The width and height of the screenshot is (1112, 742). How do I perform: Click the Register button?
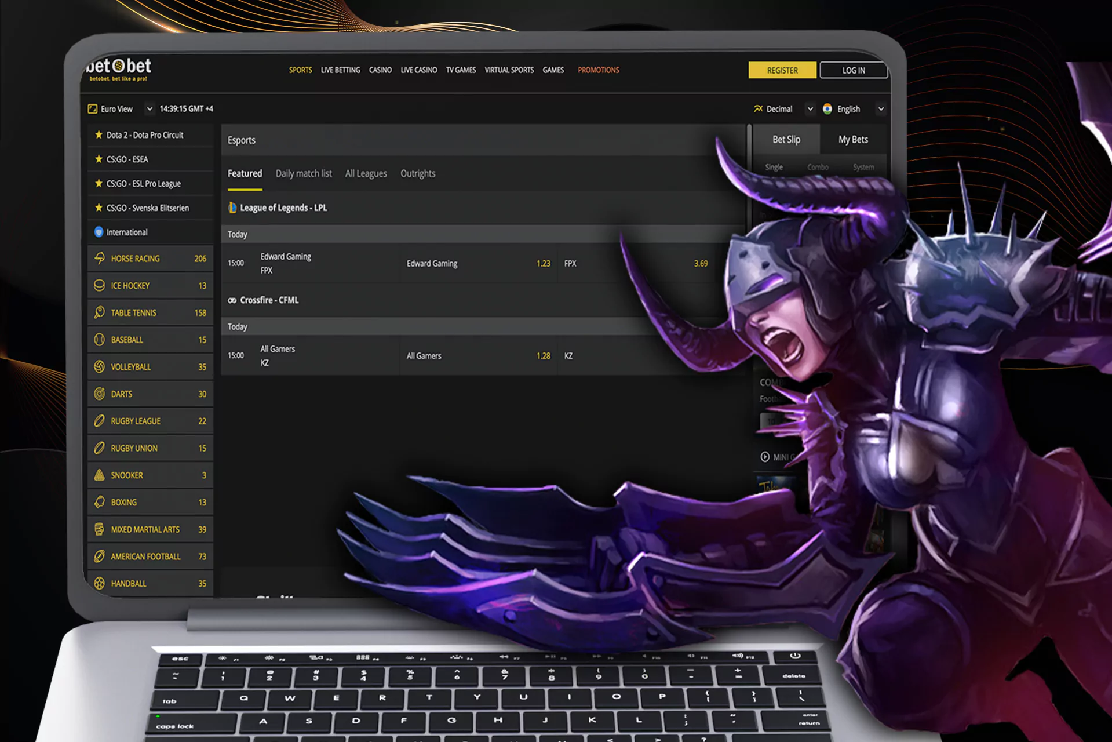(x=782, y=70)
